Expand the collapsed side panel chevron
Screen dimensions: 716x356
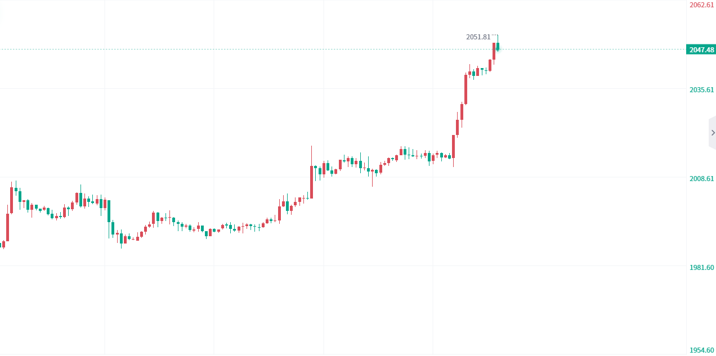point(713,133)
